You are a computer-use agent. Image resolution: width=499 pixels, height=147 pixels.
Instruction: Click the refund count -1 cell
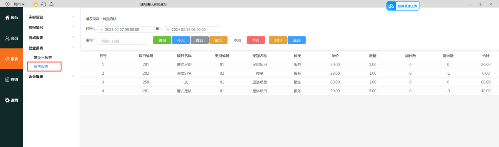click(448, 73)
